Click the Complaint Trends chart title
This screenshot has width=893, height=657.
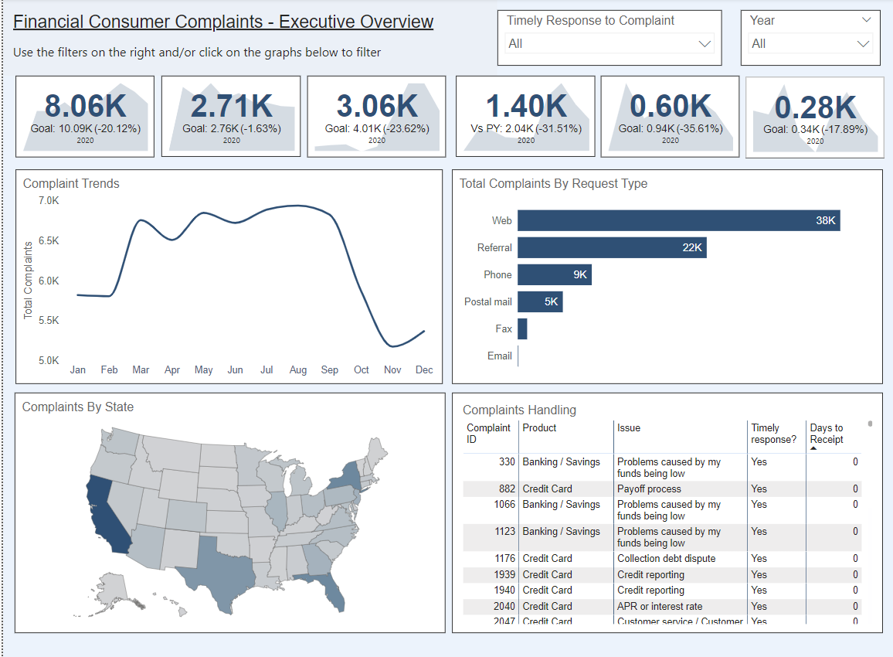pyautogui.click(x=71, y=183)
